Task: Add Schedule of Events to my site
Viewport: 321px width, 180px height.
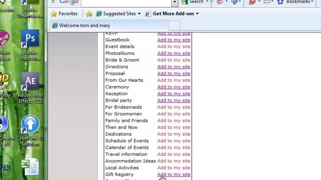Action: 174,141
